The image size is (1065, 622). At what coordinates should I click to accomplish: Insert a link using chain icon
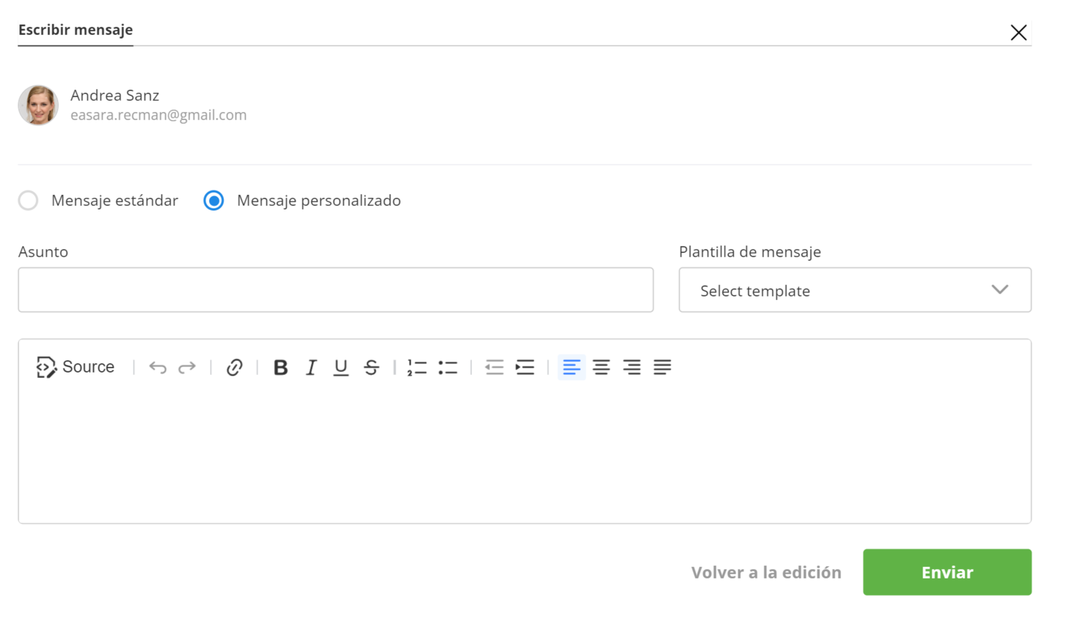(x=234, y=367)
